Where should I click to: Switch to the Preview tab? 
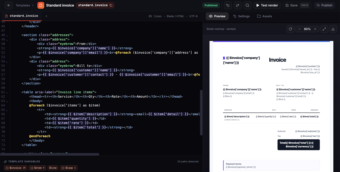(217, 16)
